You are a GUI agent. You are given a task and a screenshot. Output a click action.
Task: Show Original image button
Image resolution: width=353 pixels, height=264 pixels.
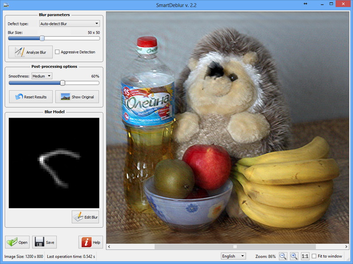click(77, 97)
